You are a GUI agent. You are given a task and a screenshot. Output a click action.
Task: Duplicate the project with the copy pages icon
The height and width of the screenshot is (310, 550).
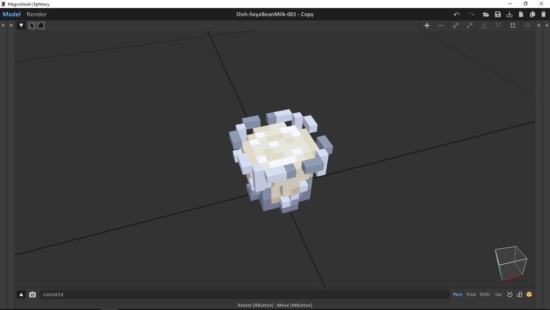tap(532, 14)
